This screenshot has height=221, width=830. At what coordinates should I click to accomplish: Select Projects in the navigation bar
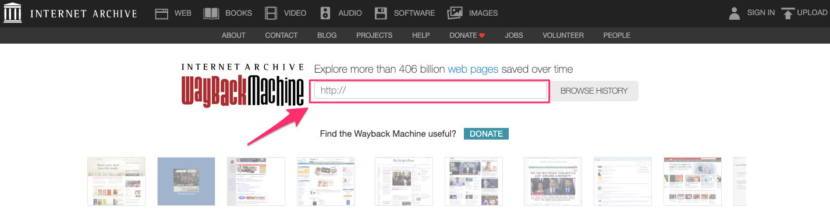[374, 35]
